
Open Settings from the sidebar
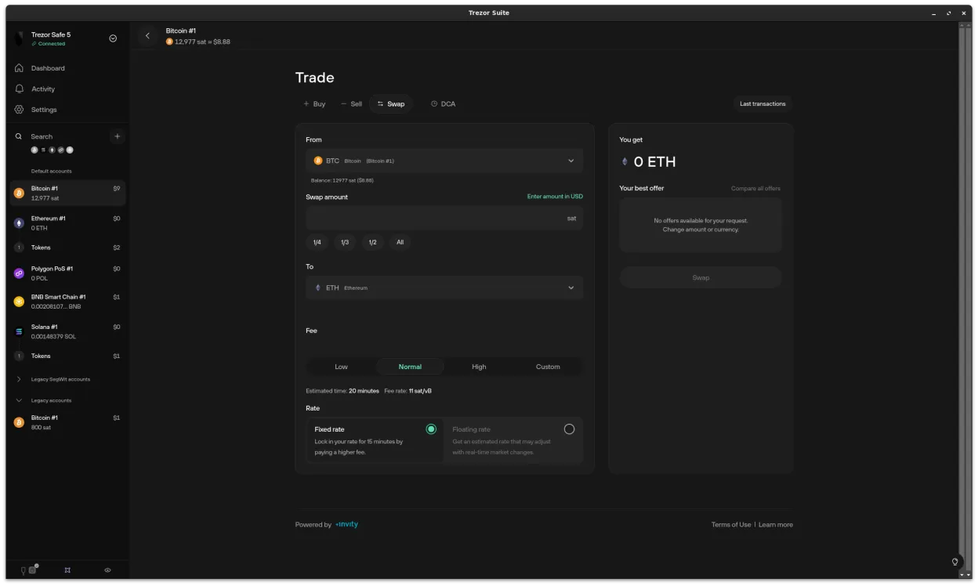pos(43,109)
